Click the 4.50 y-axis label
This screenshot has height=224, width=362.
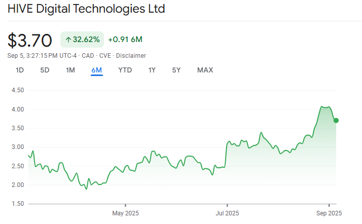pyautogui.click(x=18, y=90)
